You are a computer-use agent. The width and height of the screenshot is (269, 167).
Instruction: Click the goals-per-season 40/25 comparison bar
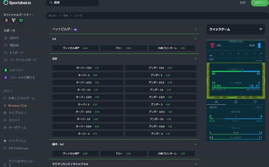(236, 71)
